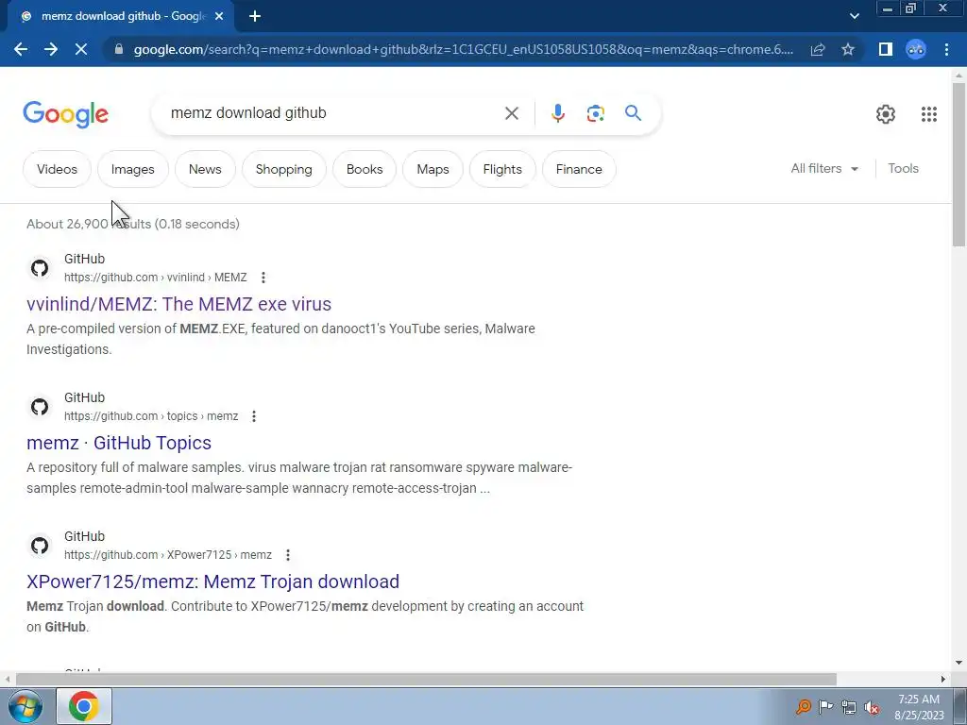
Task: Click the muted volume tray icon
Action: 872,707
